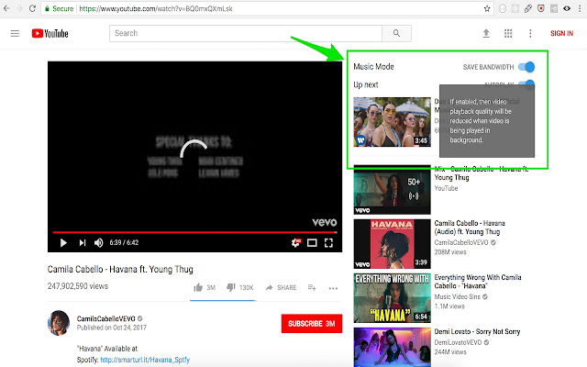This screenshot has width=587, height=367.
Task: Open the hamburger guide menu
Action: 15,33
